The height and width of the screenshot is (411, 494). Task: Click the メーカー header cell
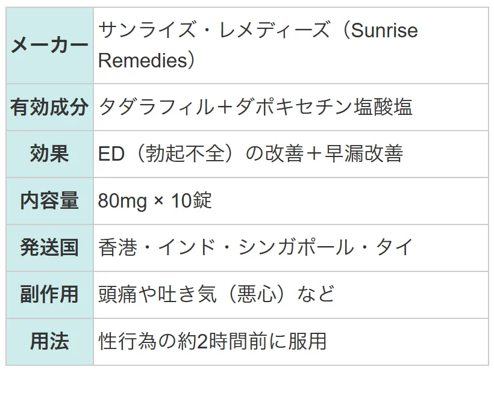50,46
